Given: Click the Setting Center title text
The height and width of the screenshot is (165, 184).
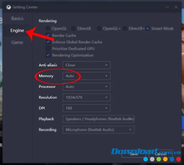Looking at the screenshot, I should (x=25, y=7).
